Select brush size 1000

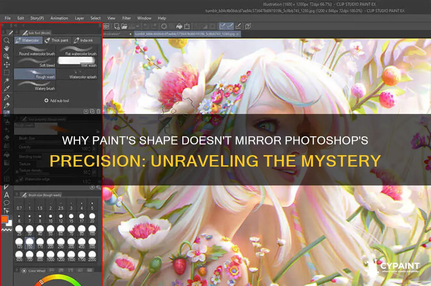click(x=51, y=256)
